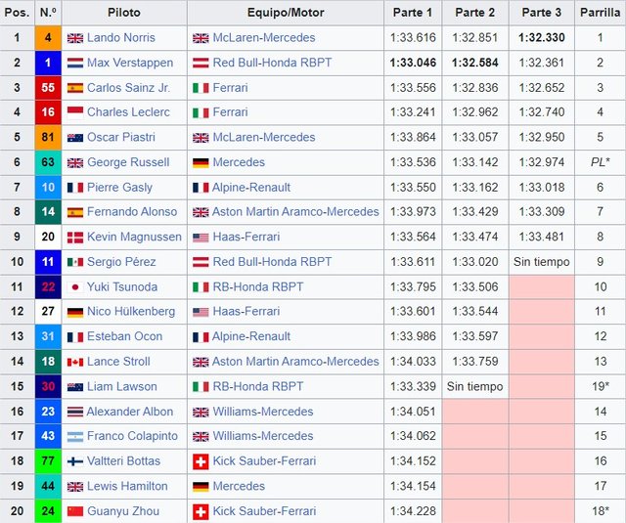Select the time 1:33.759 for Lance Stroll

pyautogui.click(x=475, y=362)
